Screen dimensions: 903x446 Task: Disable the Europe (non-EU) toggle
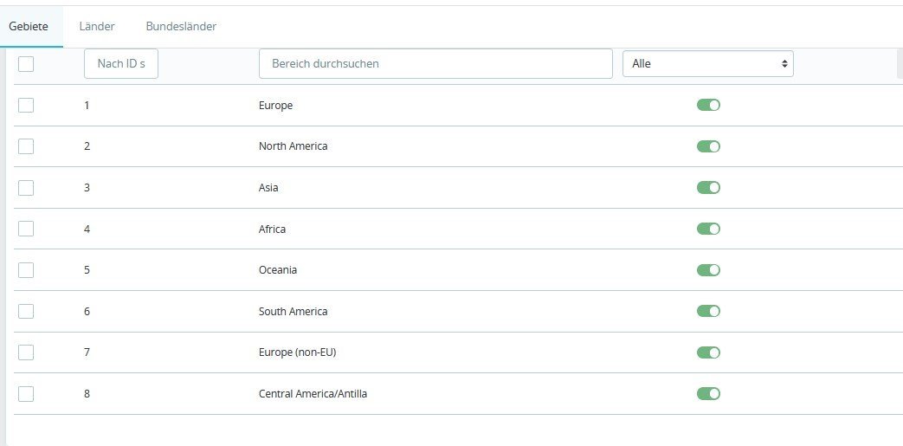(x=708, y=352)
